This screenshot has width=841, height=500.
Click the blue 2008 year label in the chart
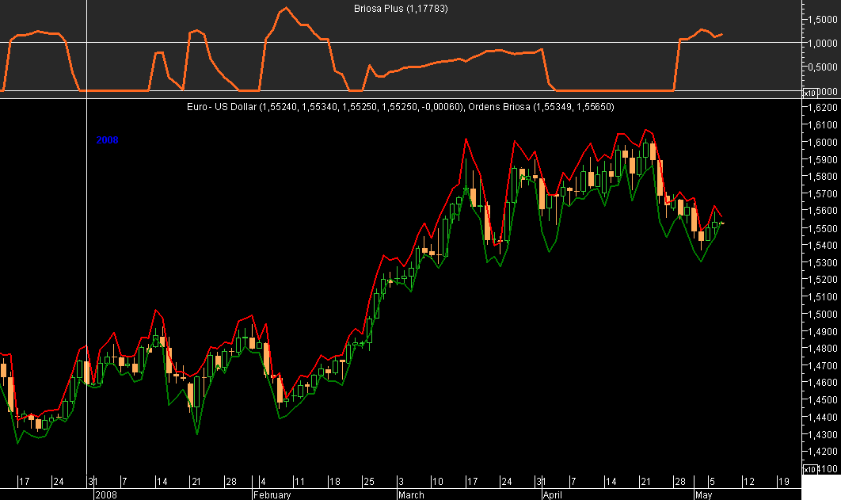click(107, 140)
